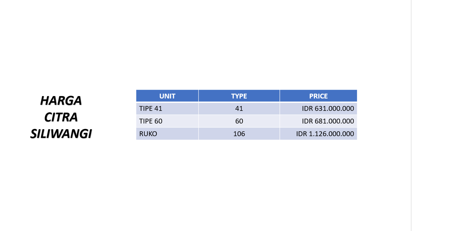Viewport: 453px width, 231px height.
Task: Select the word CITRA in title
Action: tap(61, 117)
